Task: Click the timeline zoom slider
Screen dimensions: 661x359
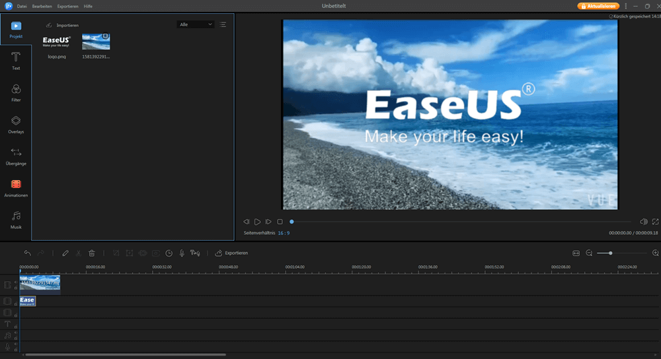Action: tap(610, 253)
